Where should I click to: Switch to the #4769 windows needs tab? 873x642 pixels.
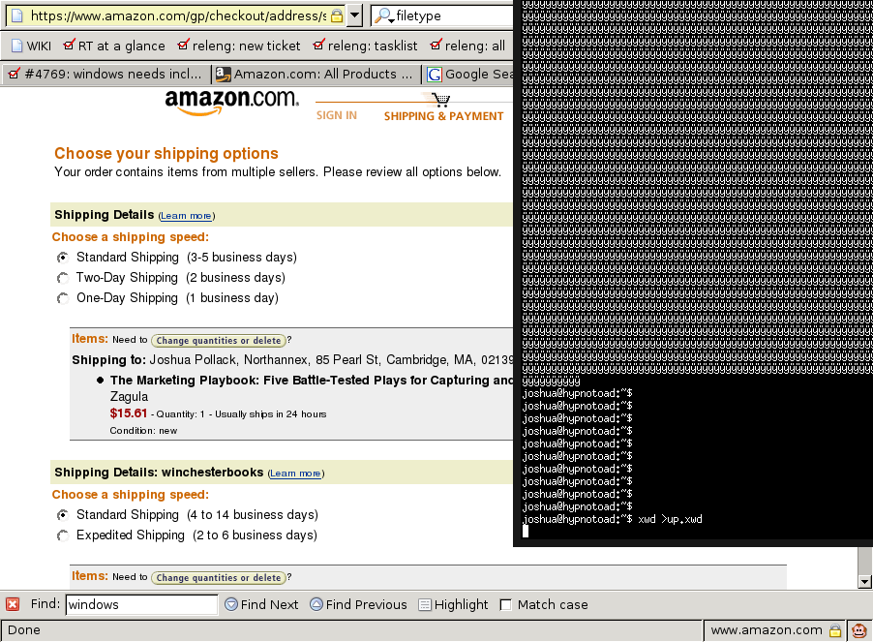click(x=105, y=75)
